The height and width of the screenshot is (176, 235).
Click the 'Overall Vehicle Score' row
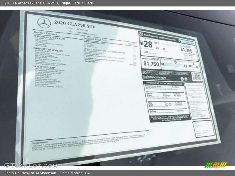164,88
